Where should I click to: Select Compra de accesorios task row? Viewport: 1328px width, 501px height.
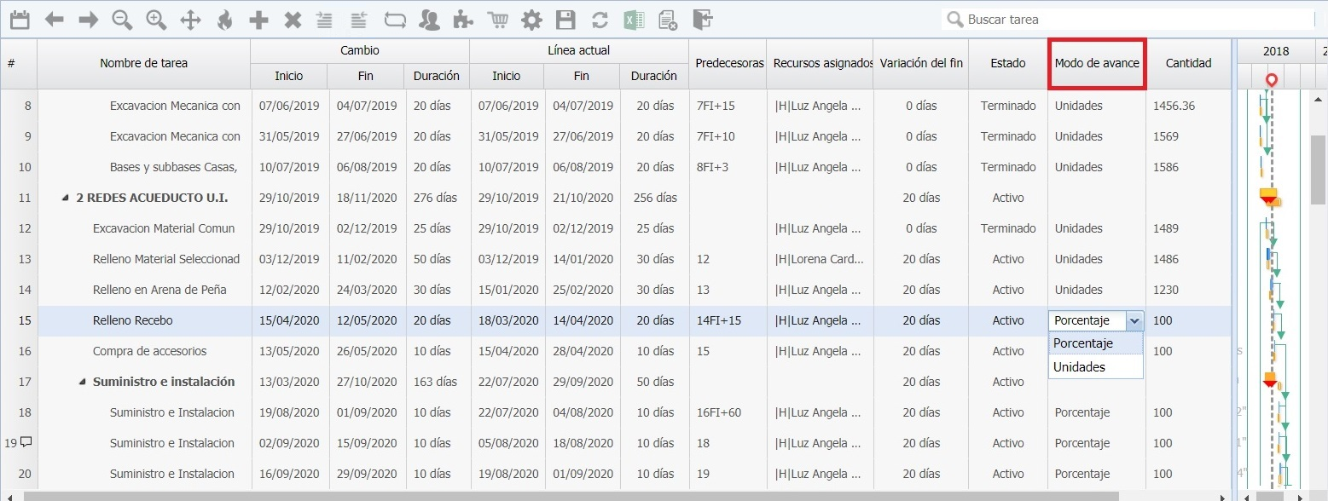(149, 351)
